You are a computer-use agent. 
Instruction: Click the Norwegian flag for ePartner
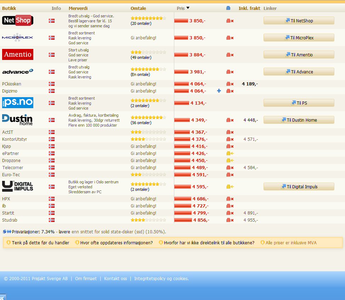52,153
